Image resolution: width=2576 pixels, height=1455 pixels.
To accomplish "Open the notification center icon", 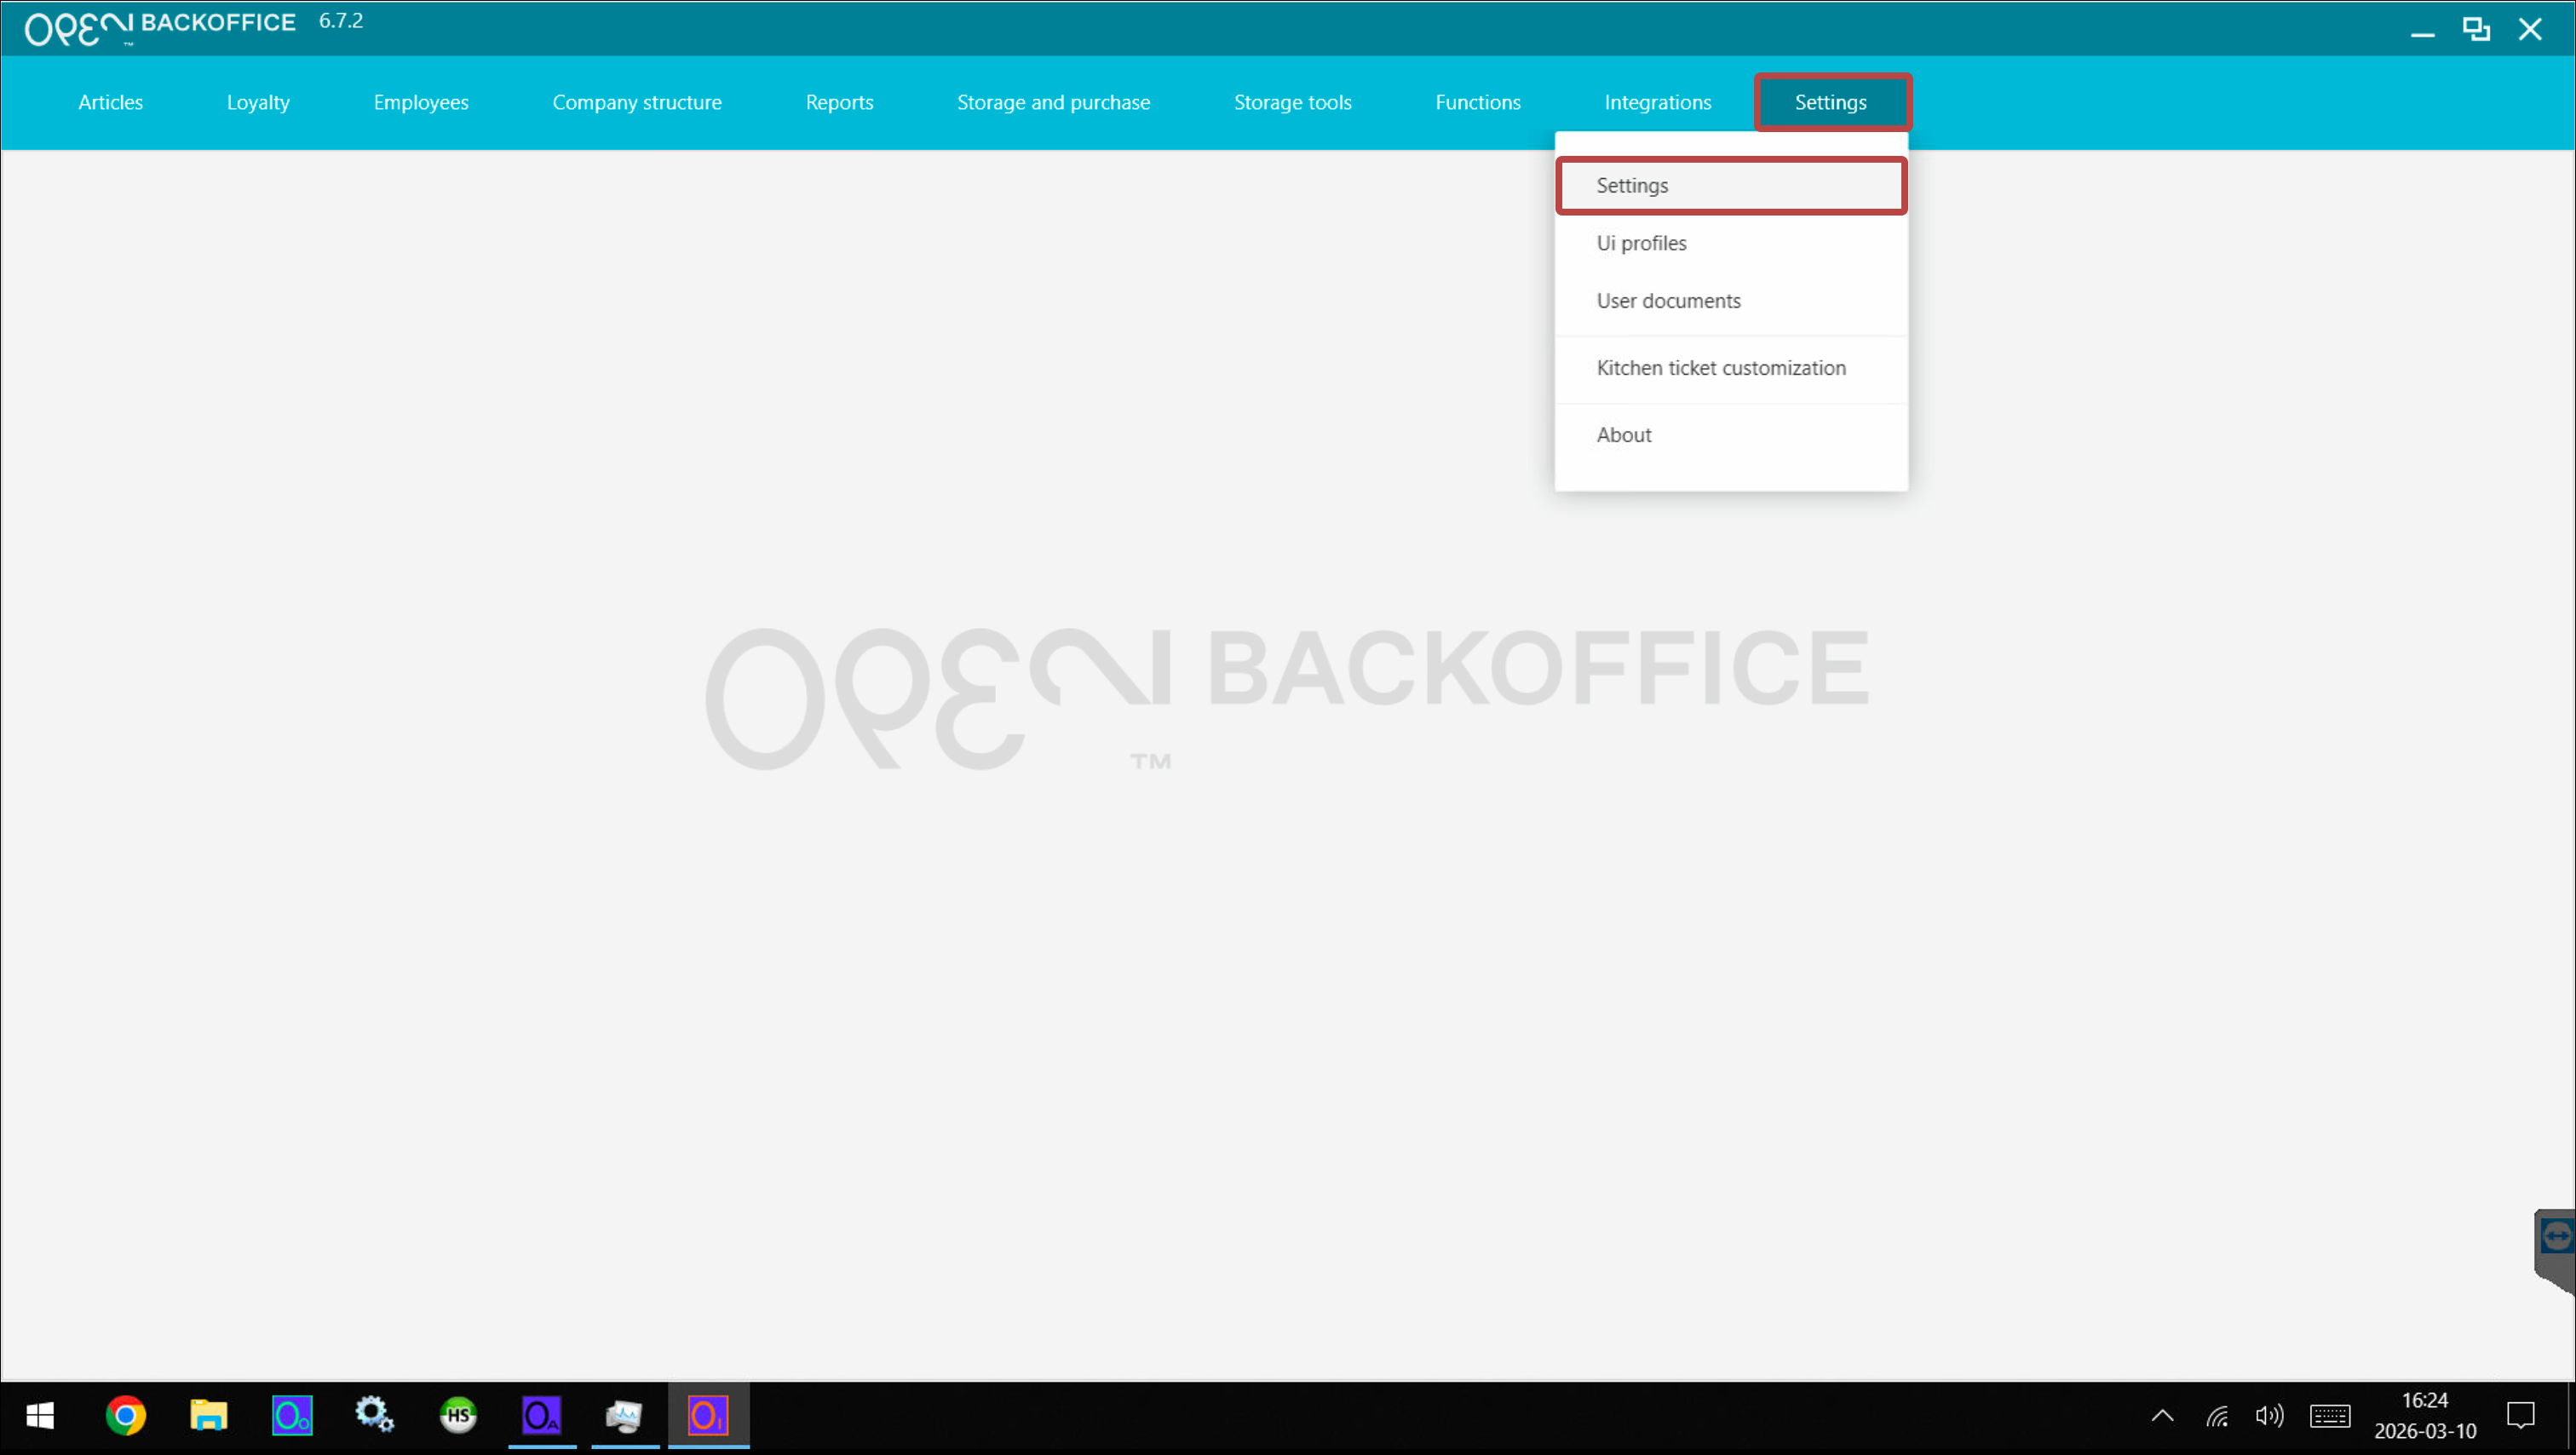I will pyautogui.click(x=2520, y=1415).
